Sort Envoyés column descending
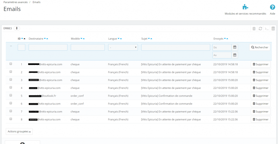Viewport: 278px width, 144px height. [x=225, y=38]
